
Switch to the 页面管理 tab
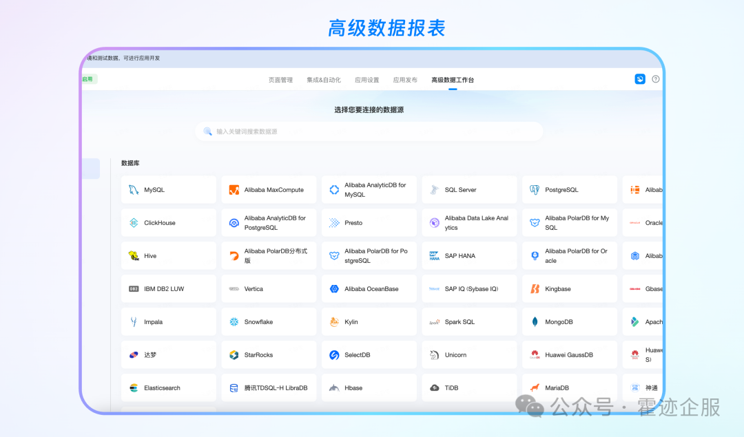click(x=280, y=80)
